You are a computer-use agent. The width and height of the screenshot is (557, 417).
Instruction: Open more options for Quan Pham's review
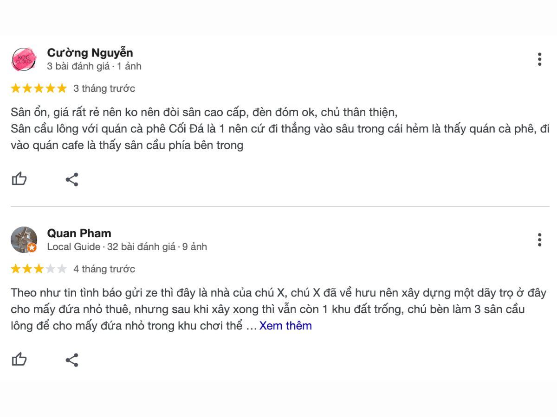pyautogui.click(x=539, y=240)
